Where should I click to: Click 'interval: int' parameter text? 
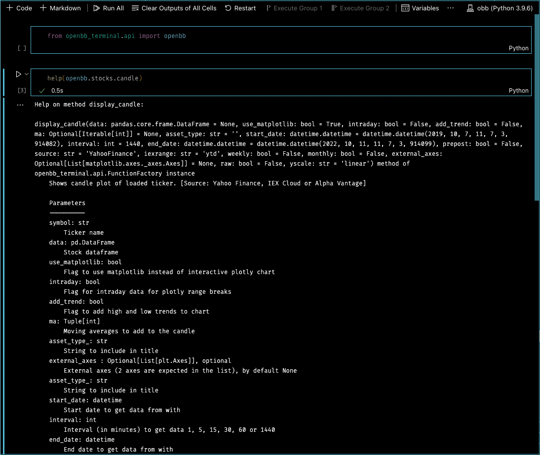click(x=73, y=420)
